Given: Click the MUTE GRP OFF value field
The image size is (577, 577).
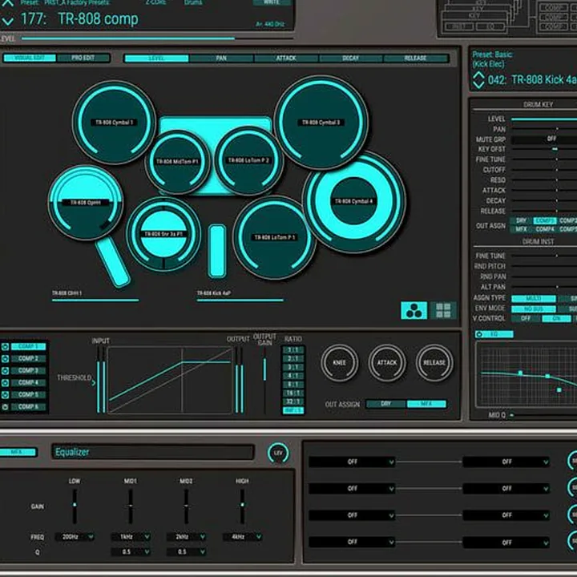Looking at the screenshot, I should [x=544, y=139].
